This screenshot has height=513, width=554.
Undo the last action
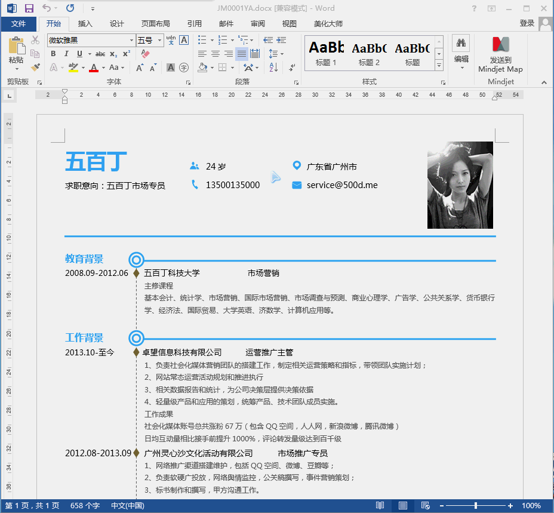(x=47, y=8)
